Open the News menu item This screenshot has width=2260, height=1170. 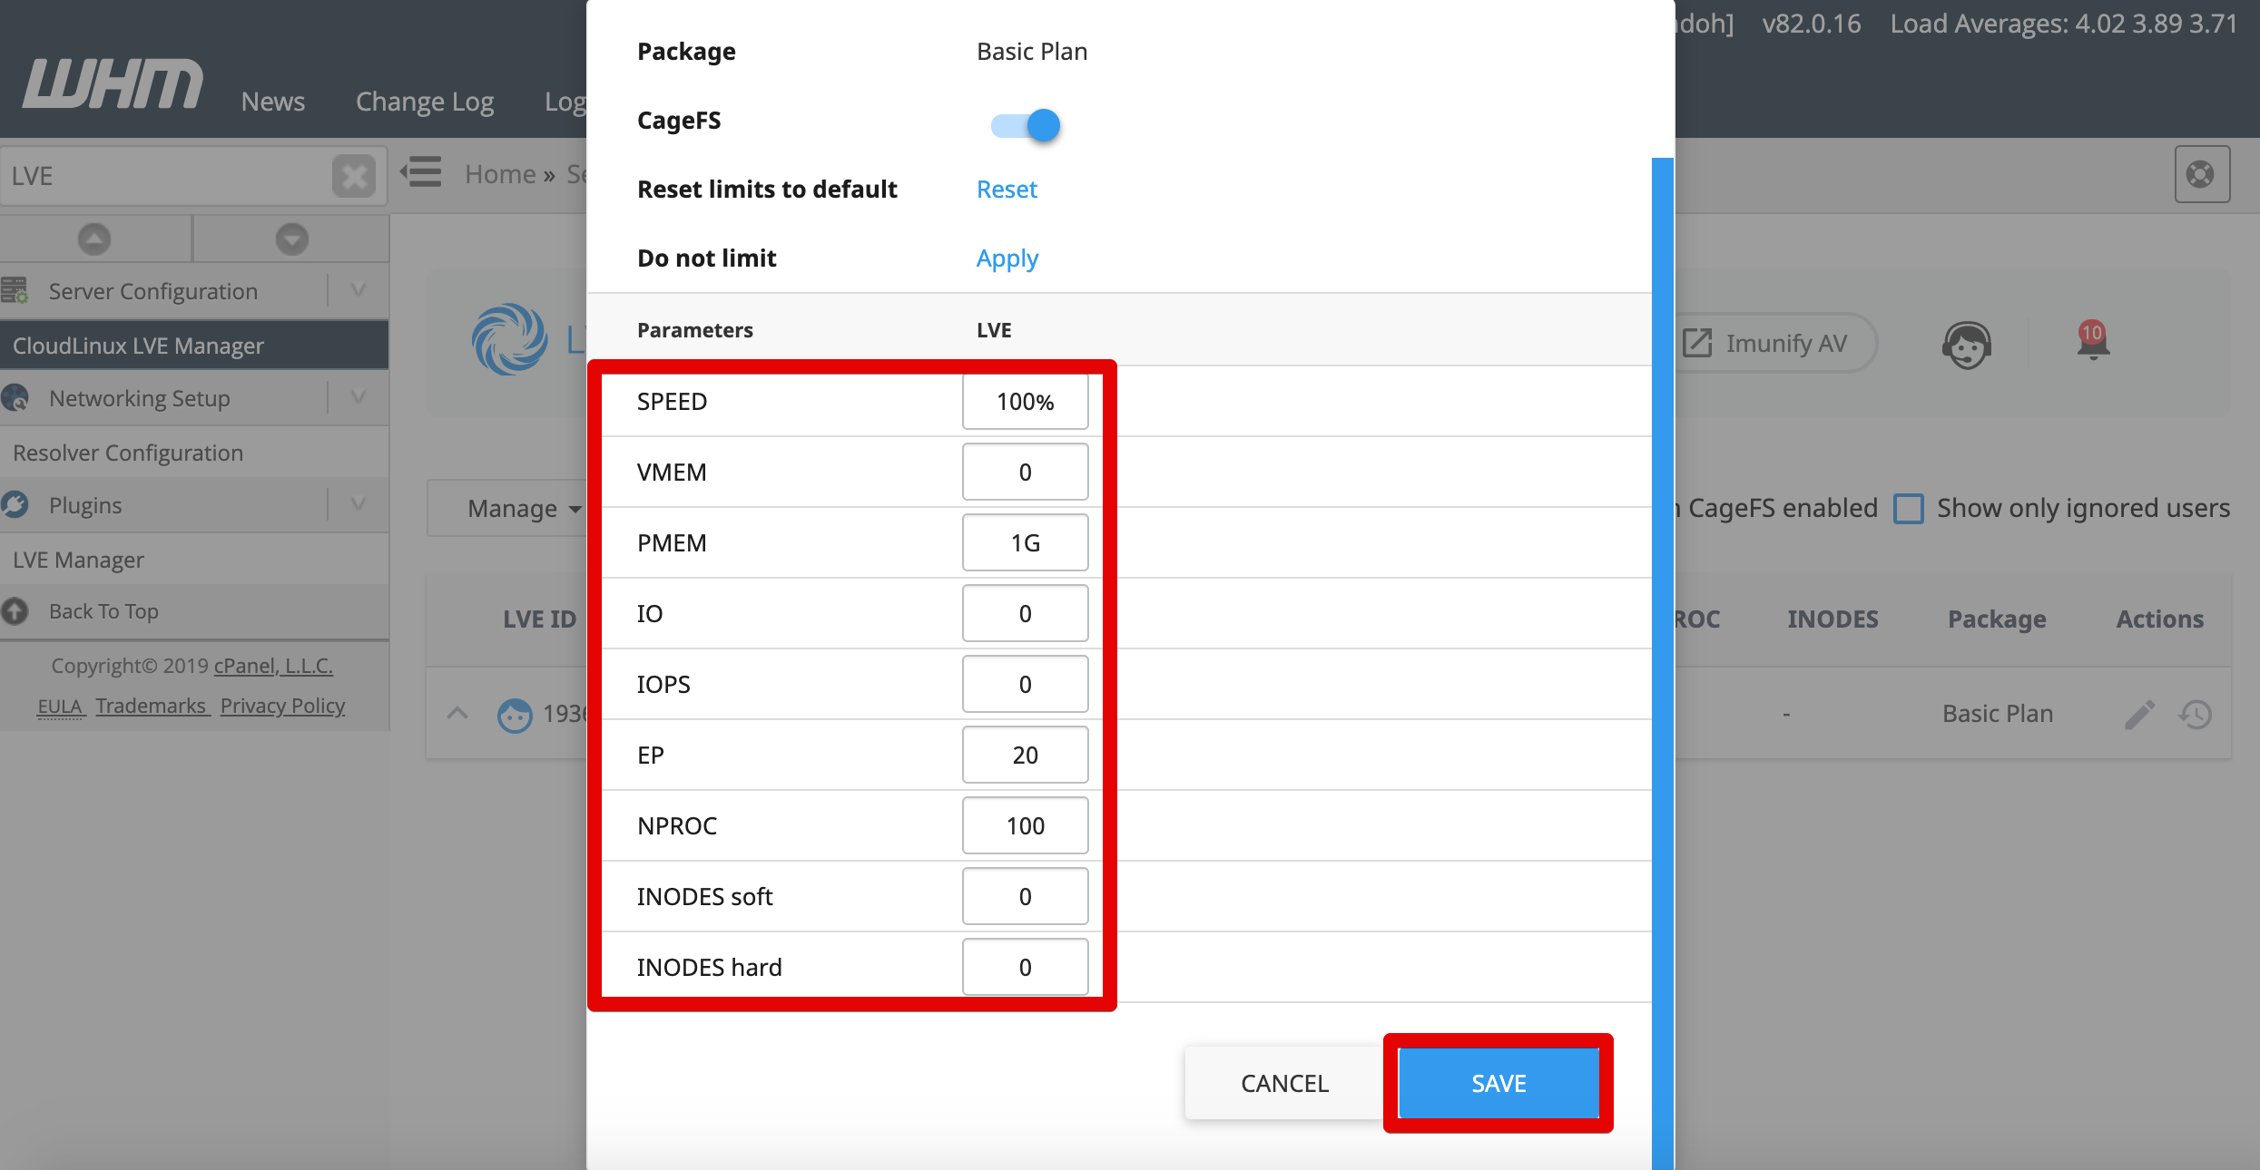pyautogui.click(x=272, y=102)
